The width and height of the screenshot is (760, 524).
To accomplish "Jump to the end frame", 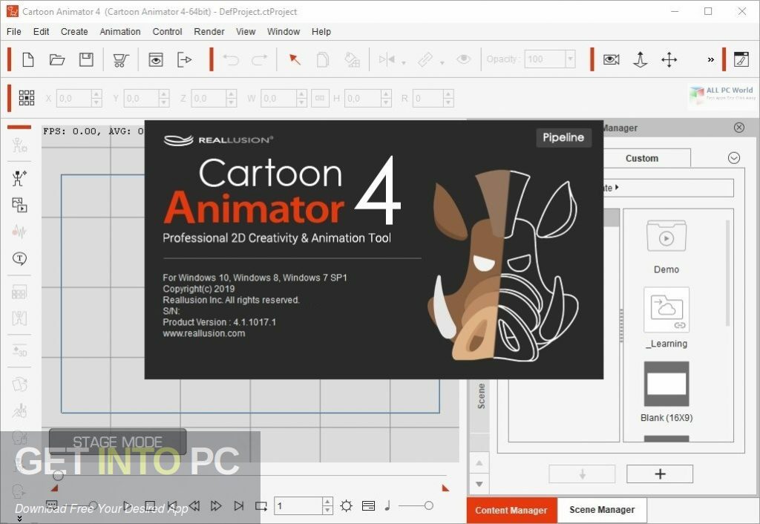I will (238, 505).
